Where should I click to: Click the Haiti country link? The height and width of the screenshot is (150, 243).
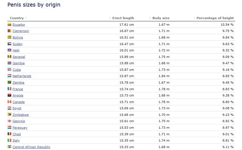point(16,50)
